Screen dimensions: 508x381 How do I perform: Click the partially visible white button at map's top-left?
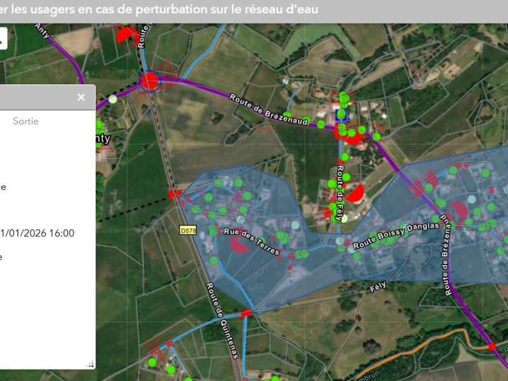(x=3, y=38)
